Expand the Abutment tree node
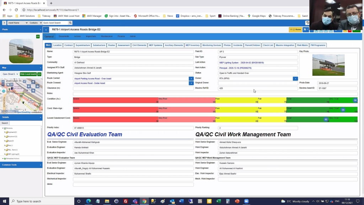 tap(5, 136)
